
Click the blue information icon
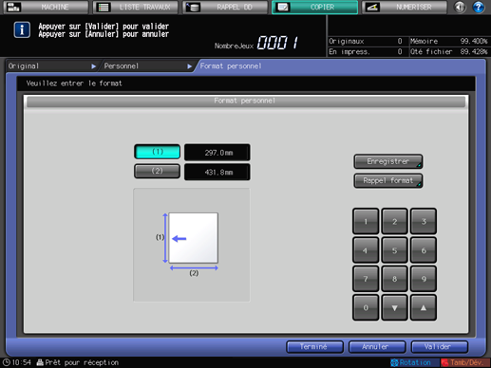(22, 30)
